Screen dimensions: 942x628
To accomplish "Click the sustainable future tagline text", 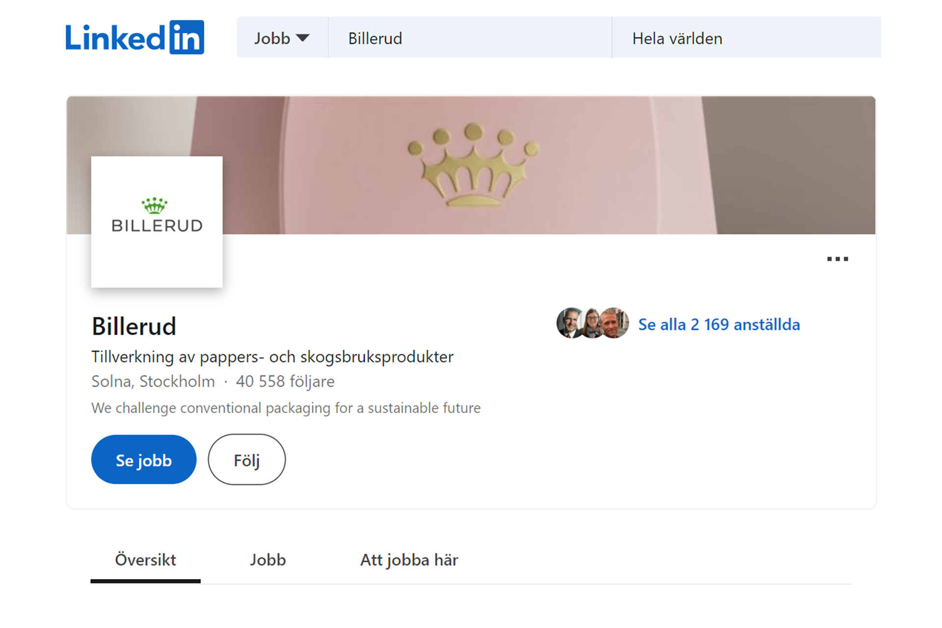I will tap(286, 408).
